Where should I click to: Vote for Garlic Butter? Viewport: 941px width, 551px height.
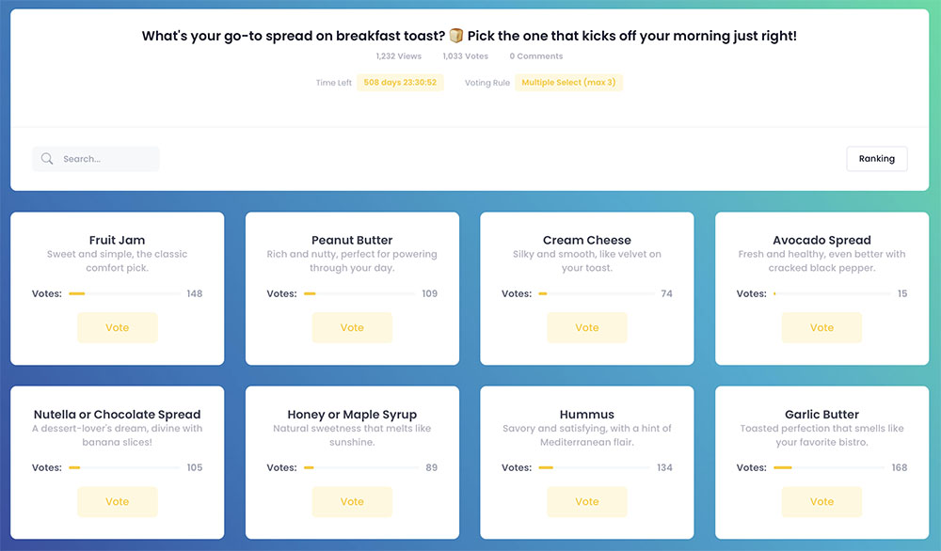(821, 502)
